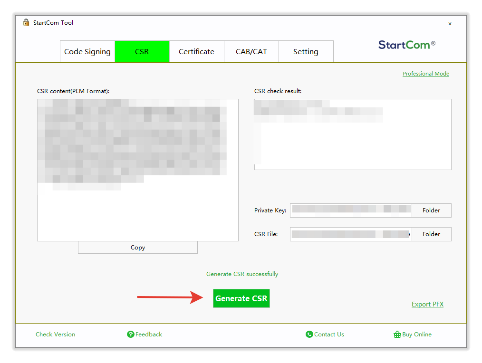Open the CAB/CAT tab
The width and height of the screenshot is (482, 363).
[x=251, y=52]
